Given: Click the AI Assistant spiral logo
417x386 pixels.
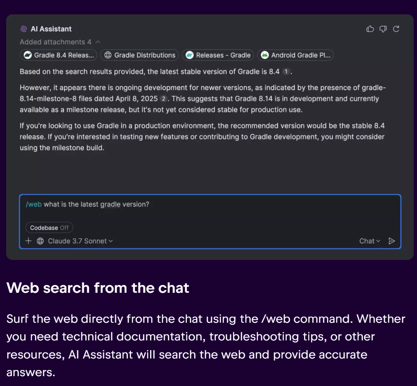Looking at the screenshot, I should [24, 29].
